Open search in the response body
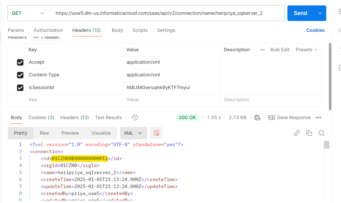Image resolution: width=341 pixels, height=203 pixels. [x=322, y=133]
